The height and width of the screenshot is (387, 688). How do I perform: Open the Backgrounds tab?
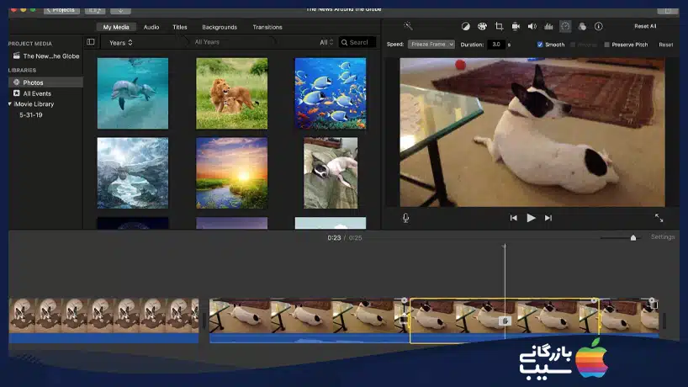pos(220,27)
